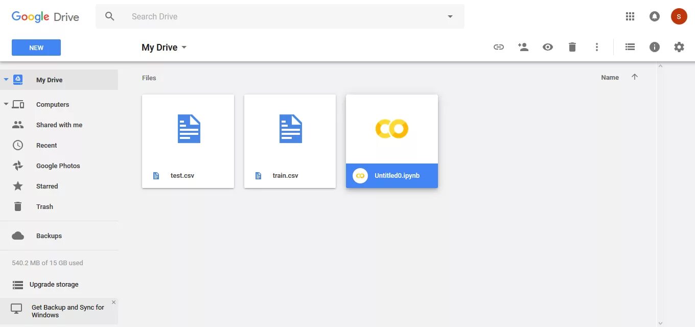The height and width of the screenshot is (327, 695).
Task: Get shareable link icon
Action: pos(499,47)
